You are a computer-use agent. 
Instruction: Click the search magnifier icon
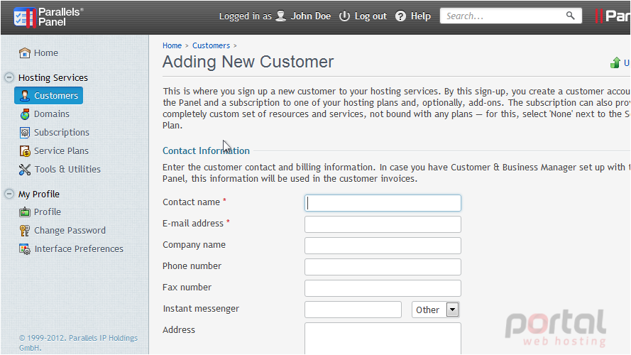[570, 16]
